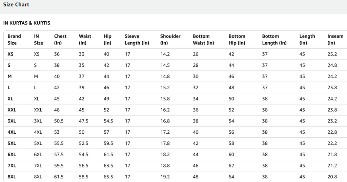This screenshot has width=347, height=182.
Task: Select the IN KURTAS & KURTIS label
Action: point(27,23)
